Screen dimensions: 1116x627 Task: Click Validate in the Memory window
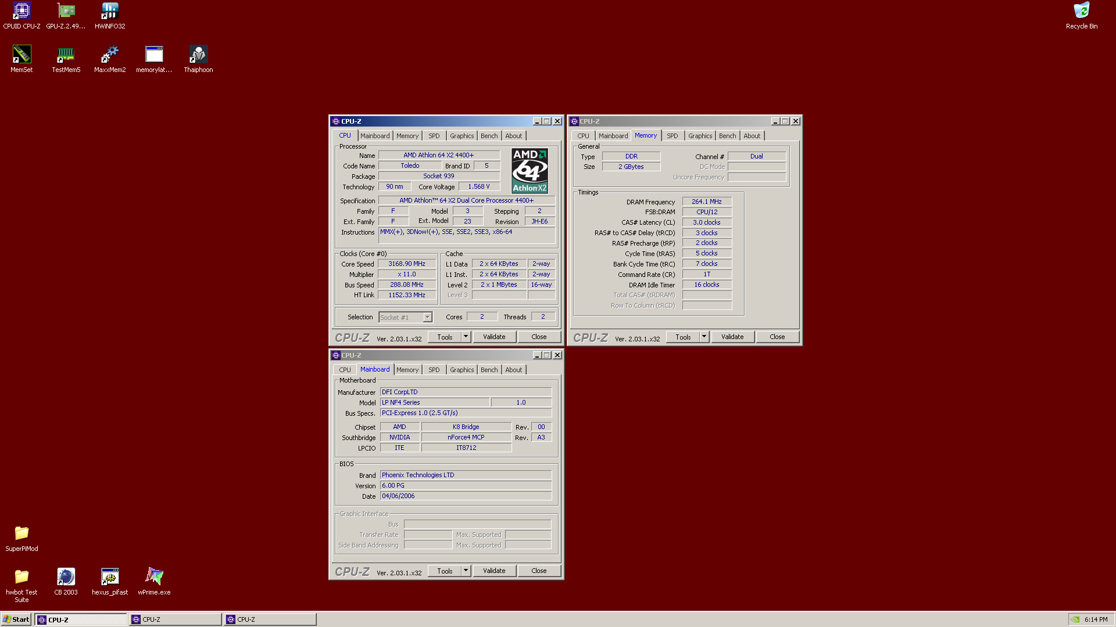point(732,337)
